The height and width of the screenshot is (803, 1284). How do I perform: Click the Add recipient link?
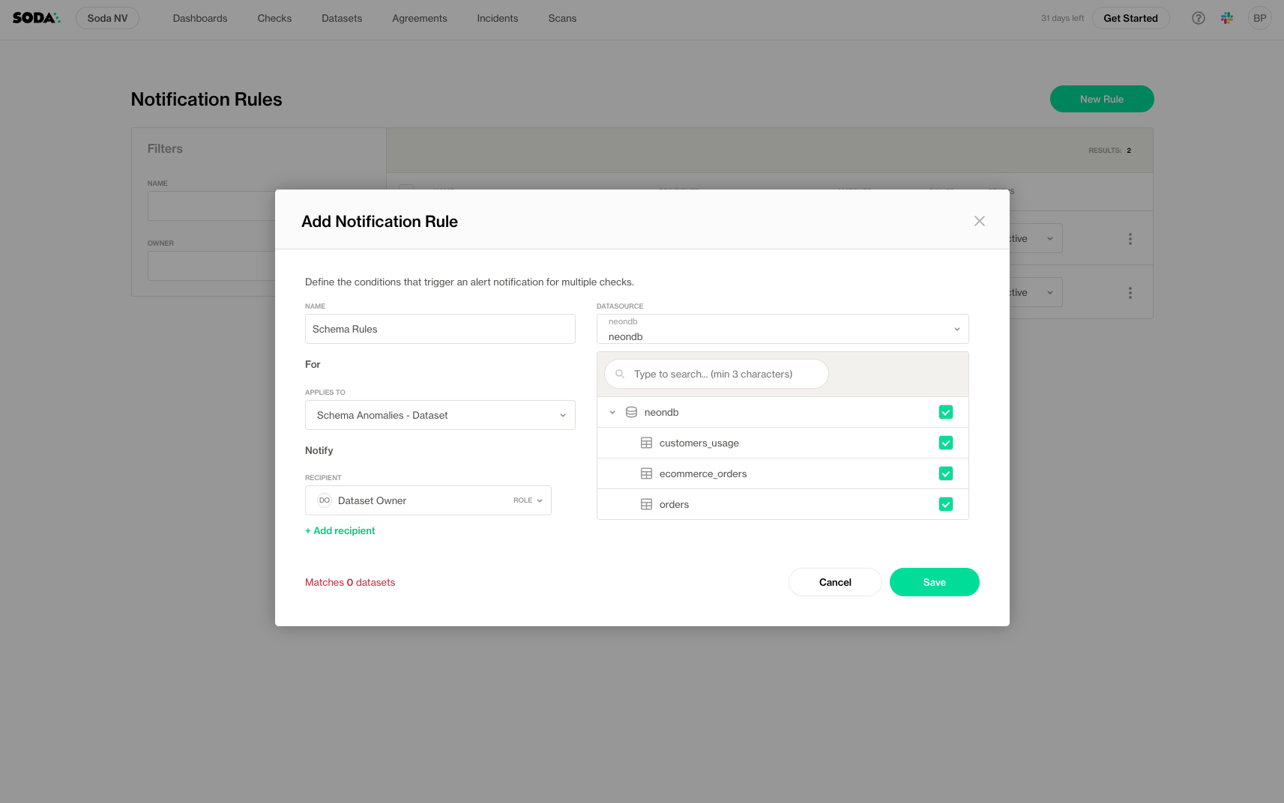click(340, 530)
